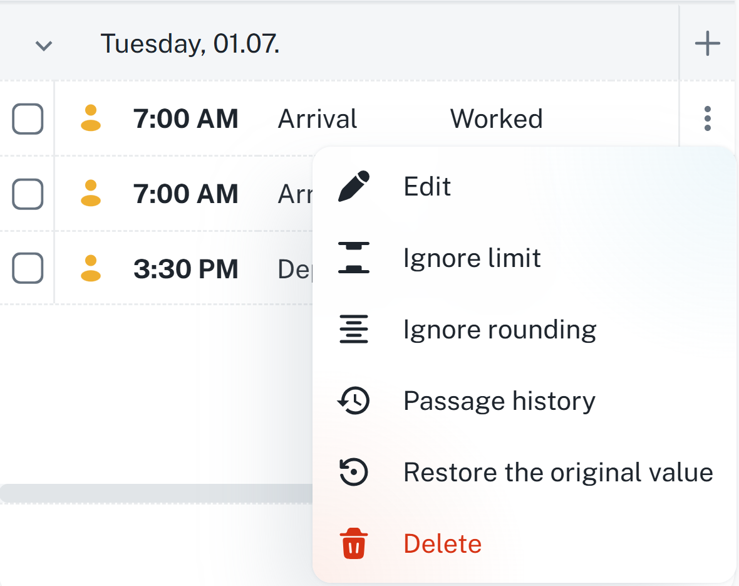Click the Delete menu option
The height and width of the screenshot is (586, 739).
(442, 543)
